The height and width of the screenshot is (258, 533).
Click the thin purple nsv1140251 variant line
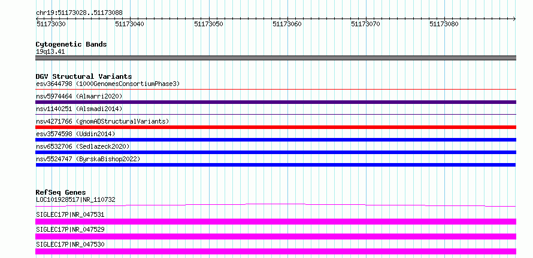275,115
